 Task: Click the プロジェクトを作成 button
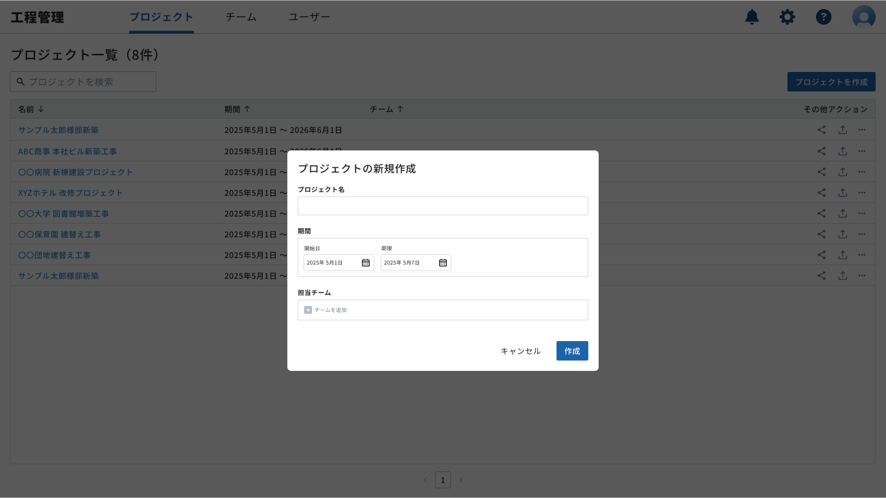[x=831, y=81]
